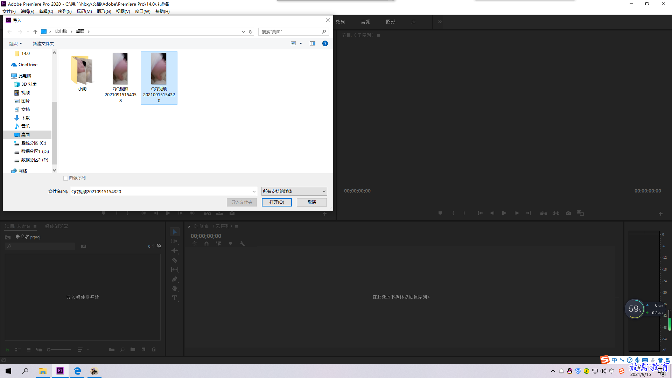The width and height of the screenshot is (672, 378).
Task: Open the 序列(S) menu
Action: (x=65, y=12)
